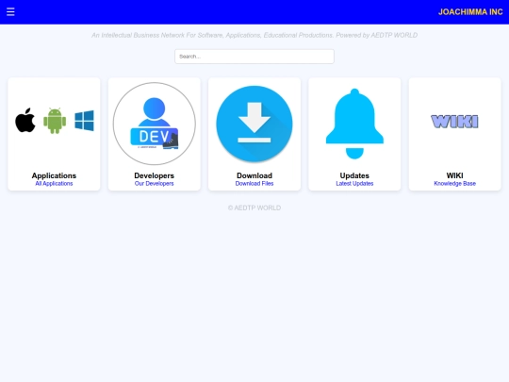The height and width of the screenshot is (382, 509).
Task: Click the DEV developer badge icon
Action: (x=155, y=124)
